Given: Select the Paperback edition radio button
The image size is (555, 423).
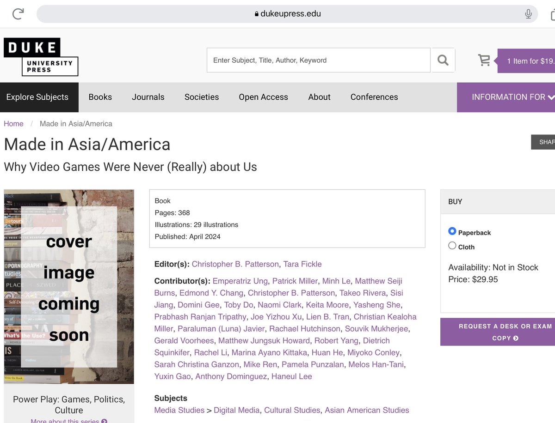Looking at the screenshot, I should pos(452,231).
